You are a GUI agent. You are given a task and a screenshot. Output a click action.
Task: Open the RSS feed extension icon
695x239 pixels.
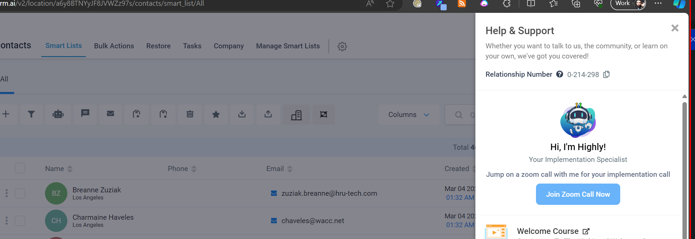click(x=462, y=3)
